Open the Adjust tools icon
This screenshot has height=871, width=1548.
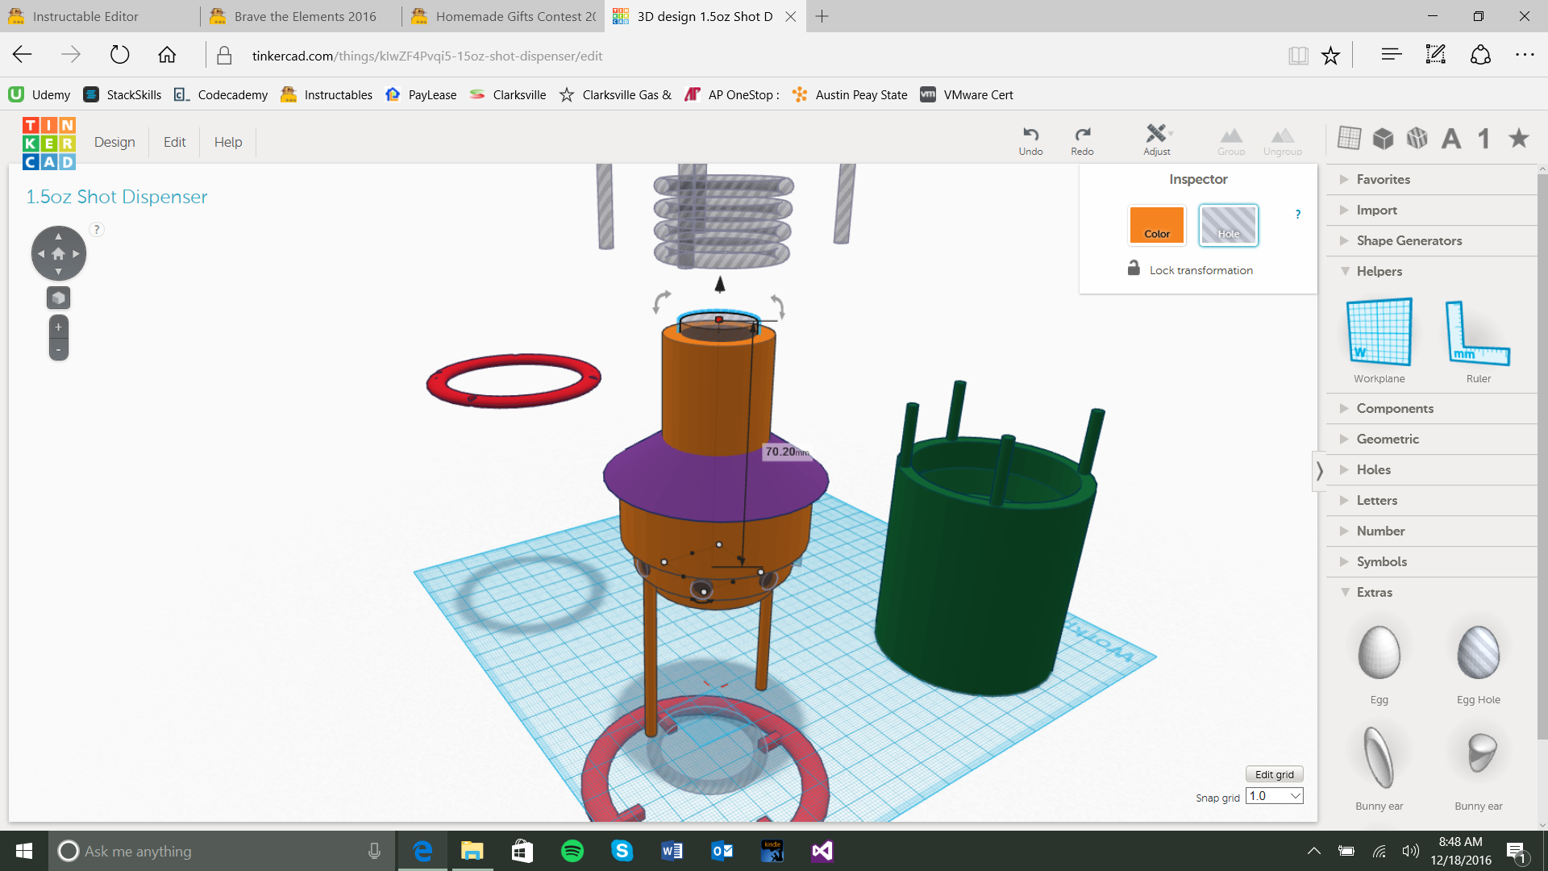pyautogui.click(x=1156, y=134)
